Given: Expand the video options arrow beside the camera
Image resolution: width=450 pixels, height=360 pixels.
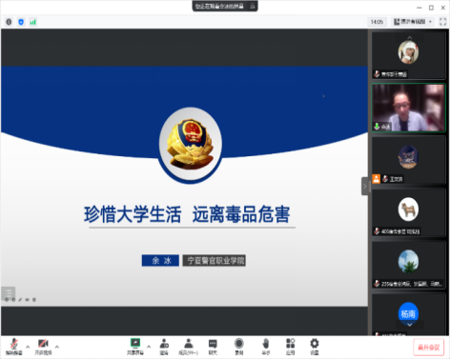Looking at the screenshot, I should 57,347.
